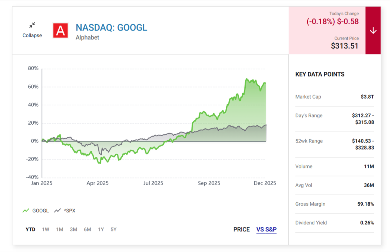
Task: Open the NASDAQ: GOOGL ticker page
Action: 111,27
